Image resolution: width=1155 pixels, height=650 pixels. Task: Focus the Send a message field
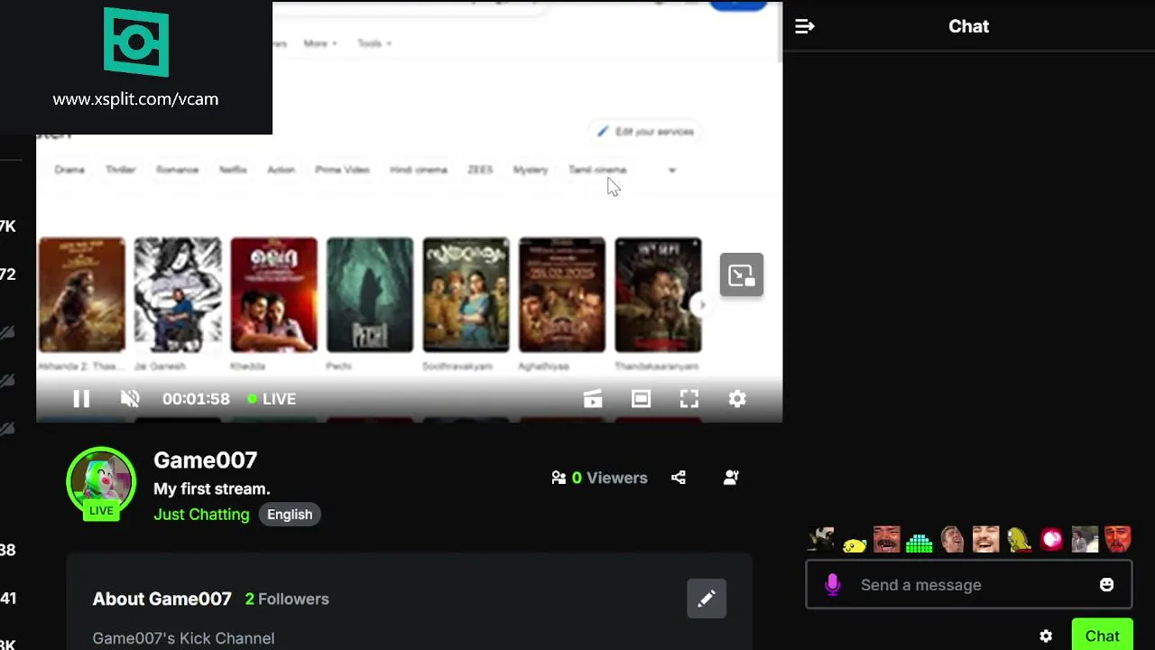968,585
